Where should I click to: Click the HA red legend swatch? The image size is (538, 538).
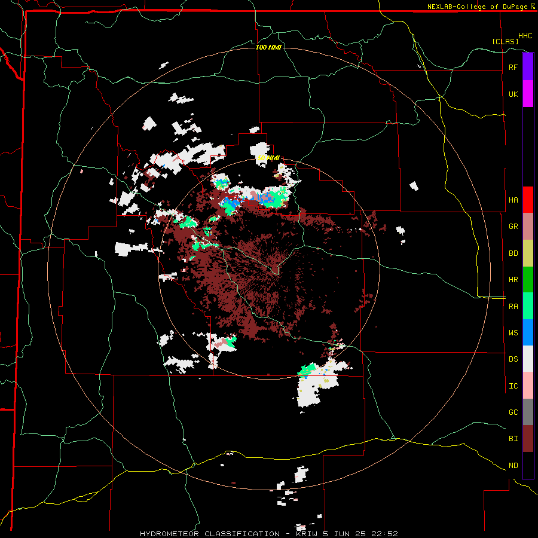click(x=528, y=200)
